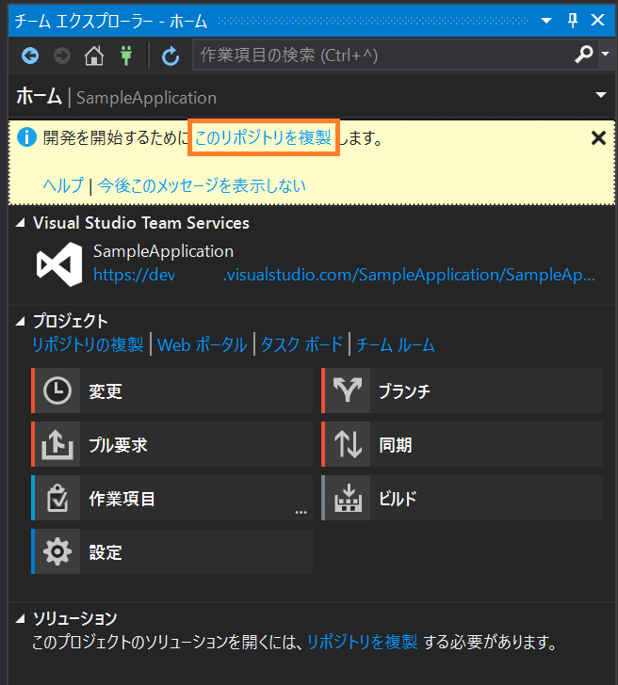Click 今後このメッセージを表示しない link

202,185
